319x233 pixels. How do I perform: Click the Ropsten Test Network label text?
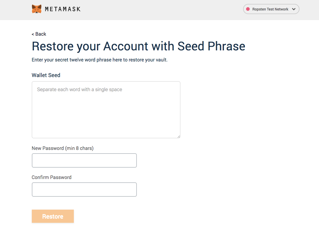point(270,9)
